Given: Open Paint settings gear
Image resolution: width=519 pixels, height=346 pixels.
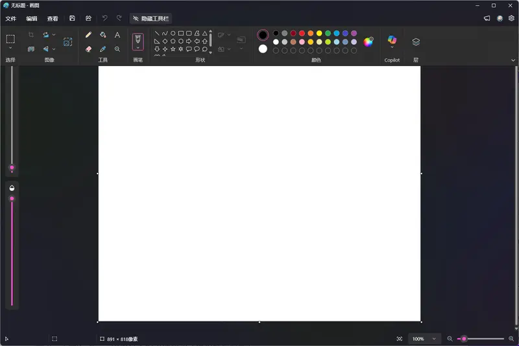Looking at the screenshot, I should click(511, 19).
